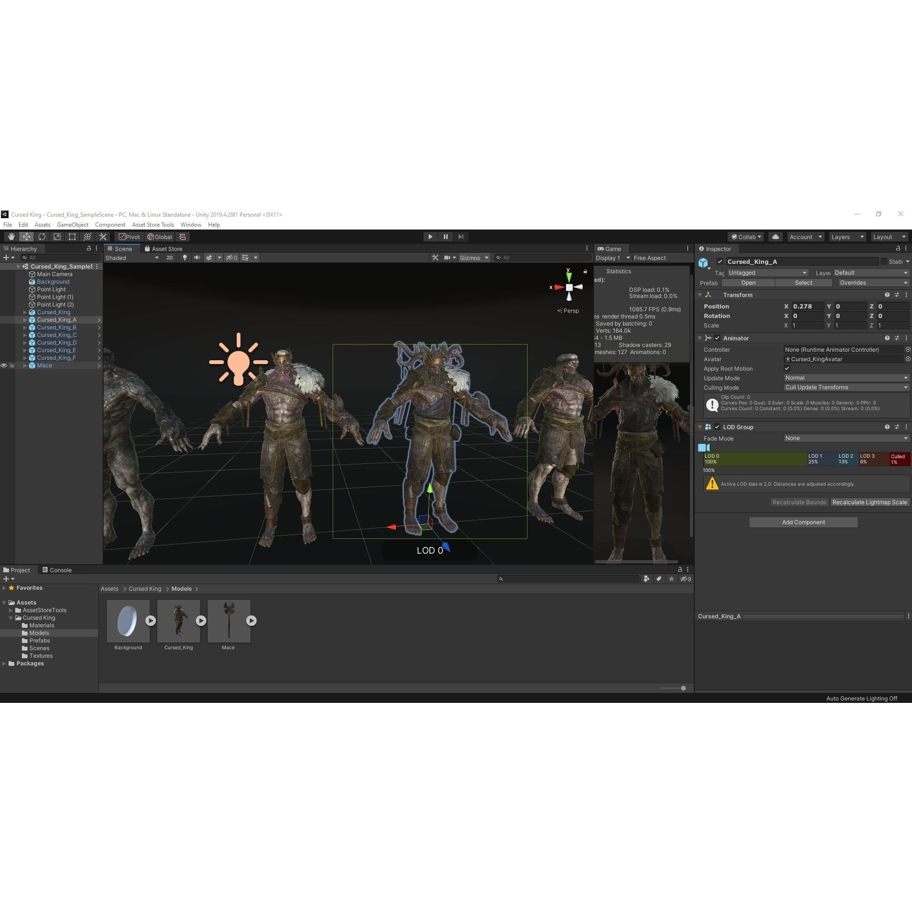Uncheck Apply Root Motion checkbox
Image resolution: width=912 pixels, height=912 pixels.
(x=787, y=368)
